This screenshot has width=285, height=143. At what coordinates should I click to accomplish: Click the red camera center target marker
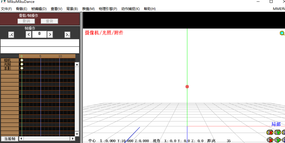[x=187, y=86]
